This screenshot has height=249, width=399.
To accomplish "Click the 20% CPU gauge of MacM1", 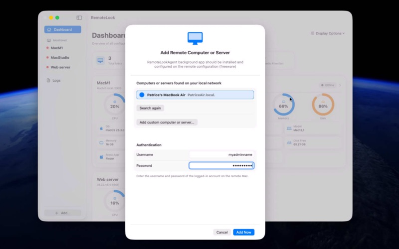I will point(115,105).
